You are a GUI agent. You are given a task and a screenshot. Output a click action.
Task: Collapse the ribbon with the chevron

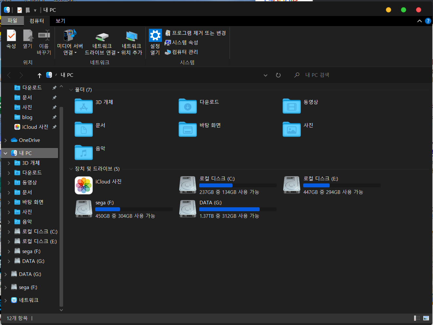click(x=420, y=21)
